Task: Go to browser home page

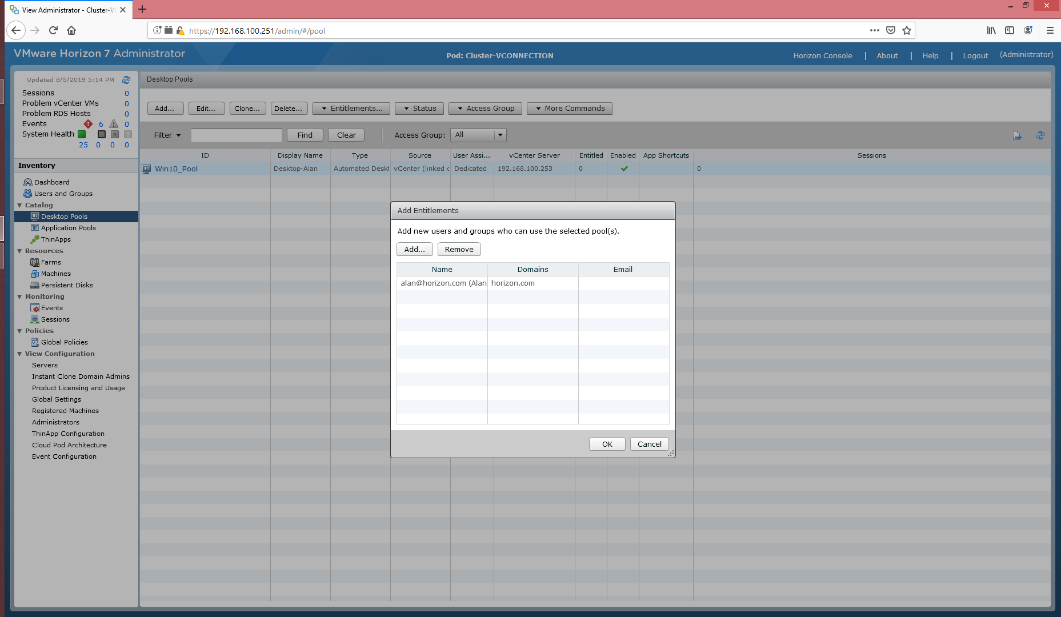Action: pyautogui.click(x=71, y=31)
